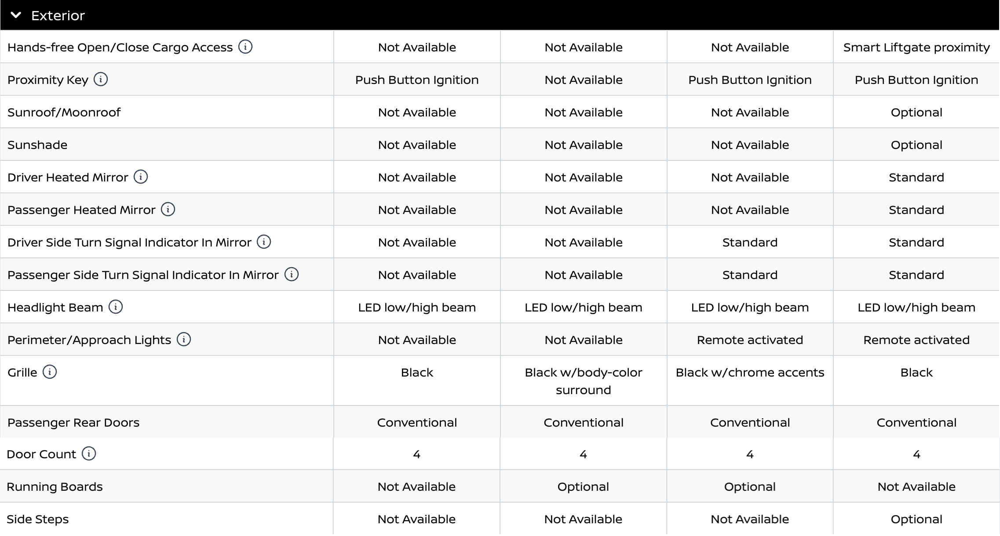Open Passenger Side Turn Signal Indicator info icon
Screen dimensions: 1000x536
pyautogui.click(x=292, y=274)
